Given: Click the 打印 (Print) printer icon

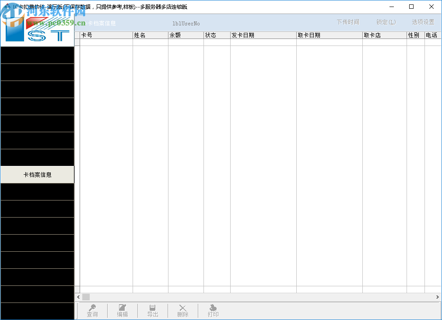Looking at the screenshot, I should click(x=213, y=308).
